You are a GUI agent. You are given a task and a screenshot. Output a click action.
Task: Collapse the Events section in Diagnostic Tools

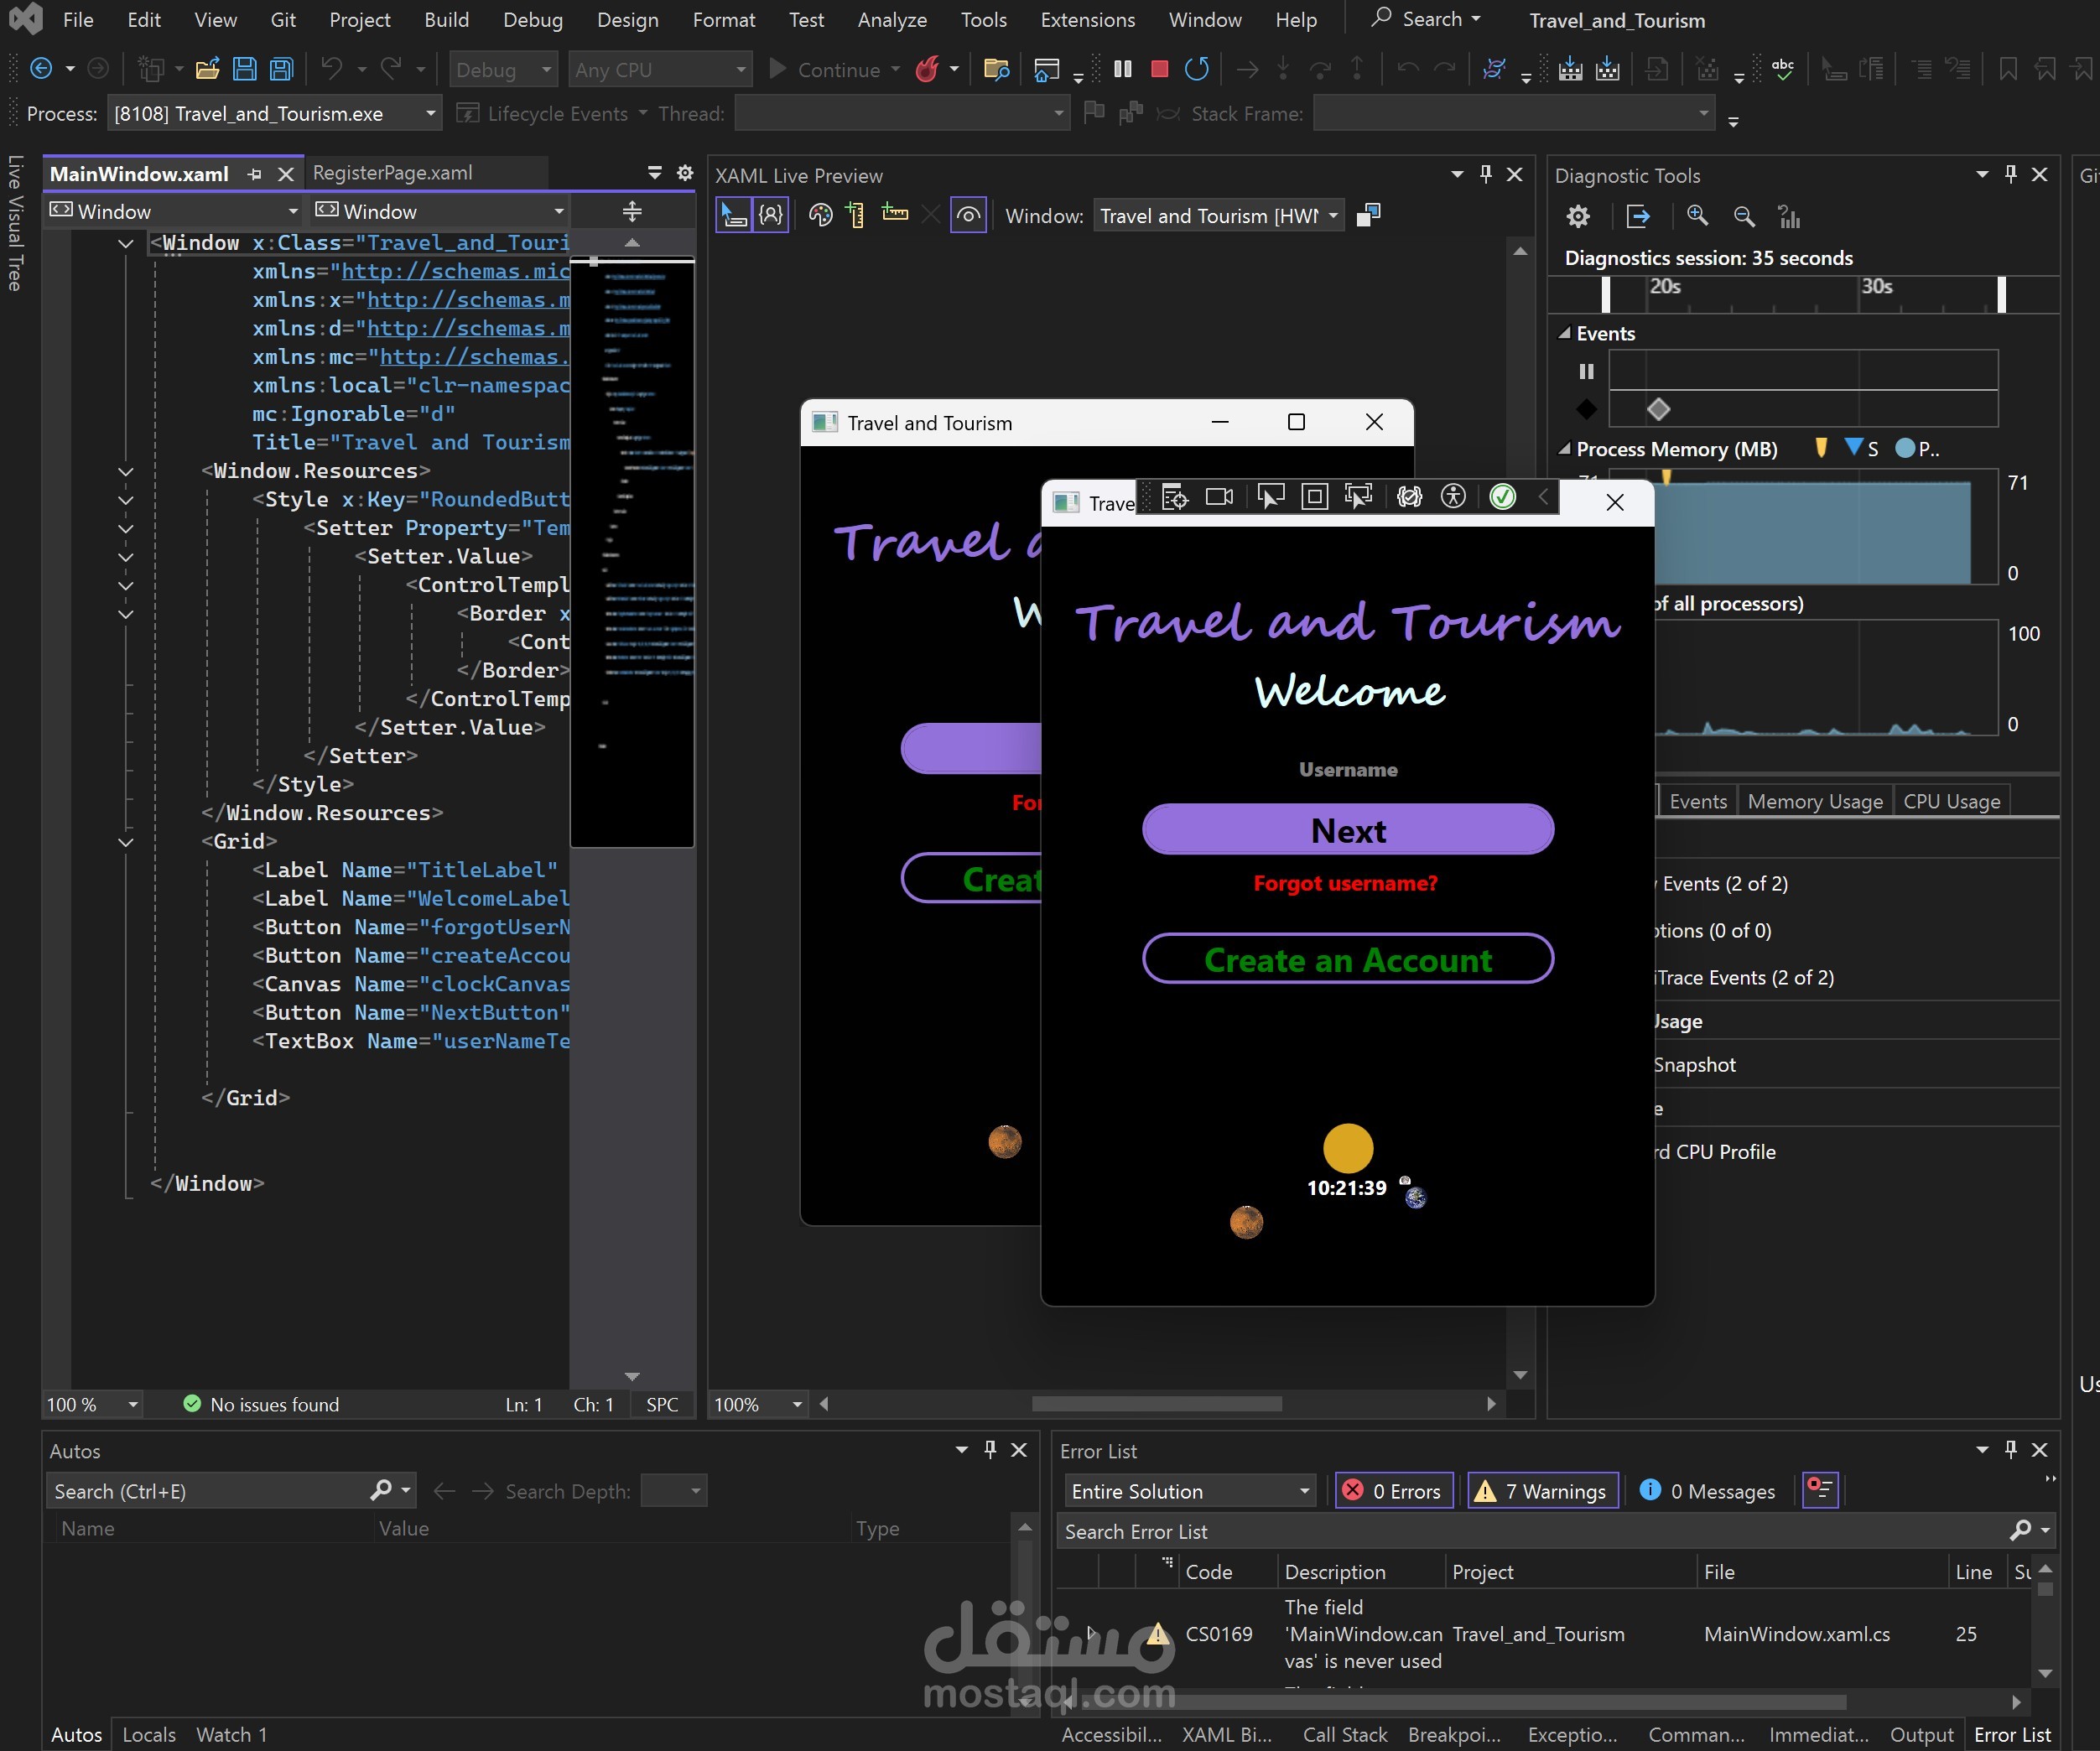point(1565,334)
